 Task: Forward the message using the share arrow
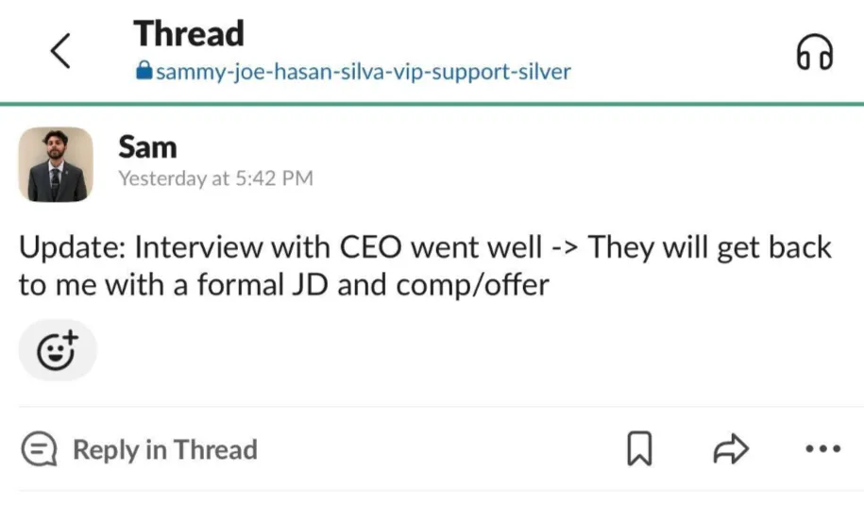click(731, 449)
